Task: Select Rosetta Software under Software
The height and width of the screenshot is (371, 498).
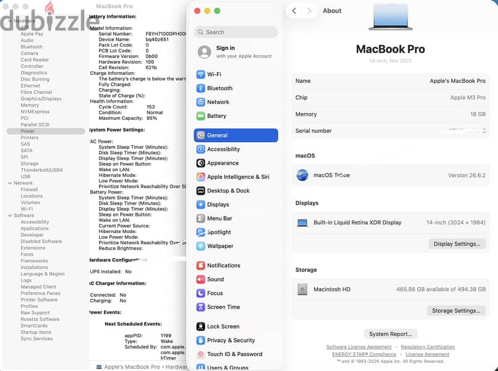Action: [40, 319]
